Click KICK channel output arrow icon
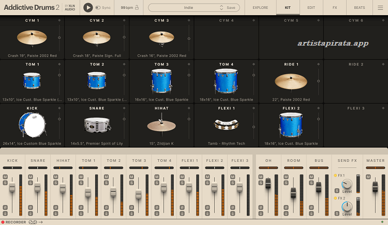The width and height of the screenshot is (388, 225). (5, 214)
